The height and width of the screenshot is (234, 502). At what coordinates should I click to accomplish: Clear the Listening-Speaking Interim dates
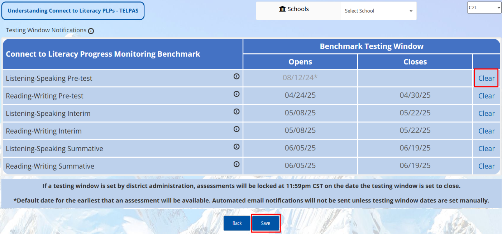click(487, 113)
